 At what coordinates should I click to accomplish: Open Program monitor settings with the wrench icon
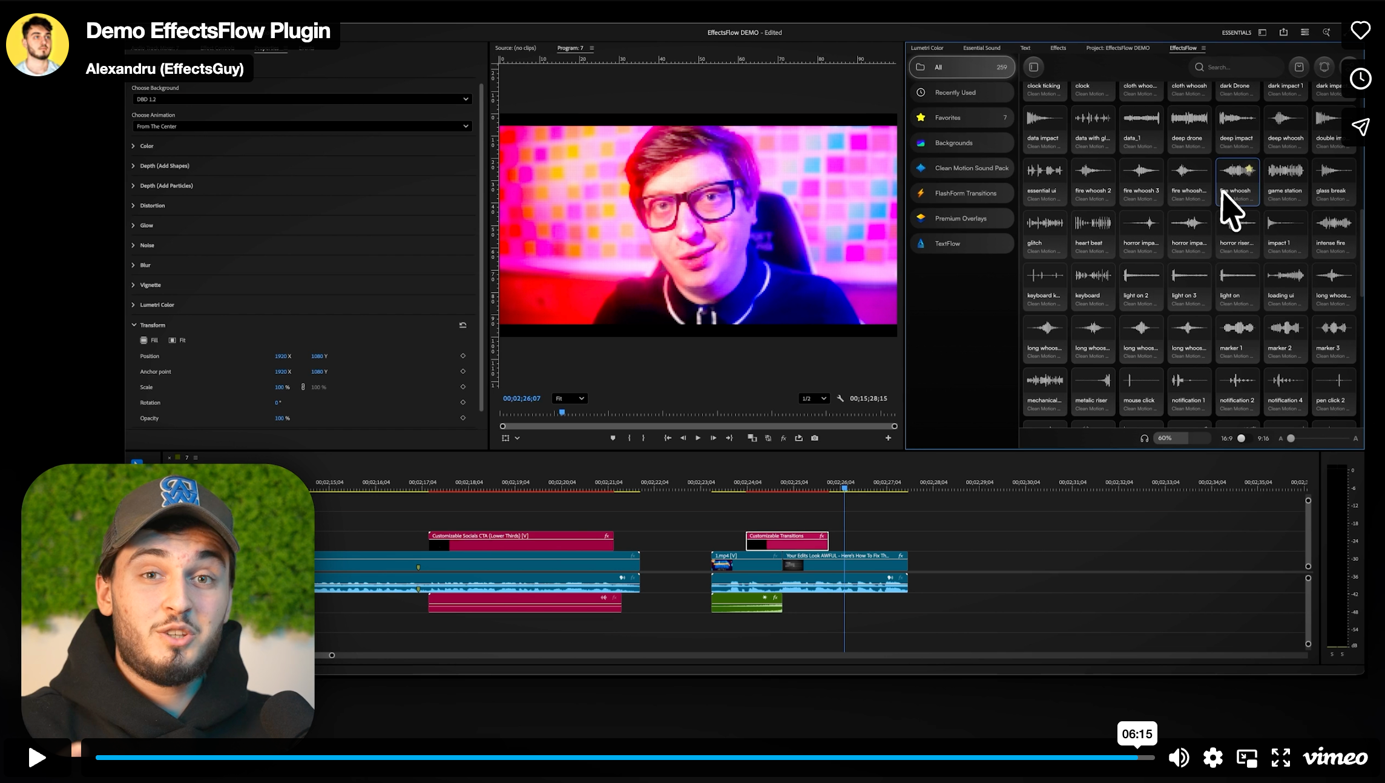[x=840, y=398]
